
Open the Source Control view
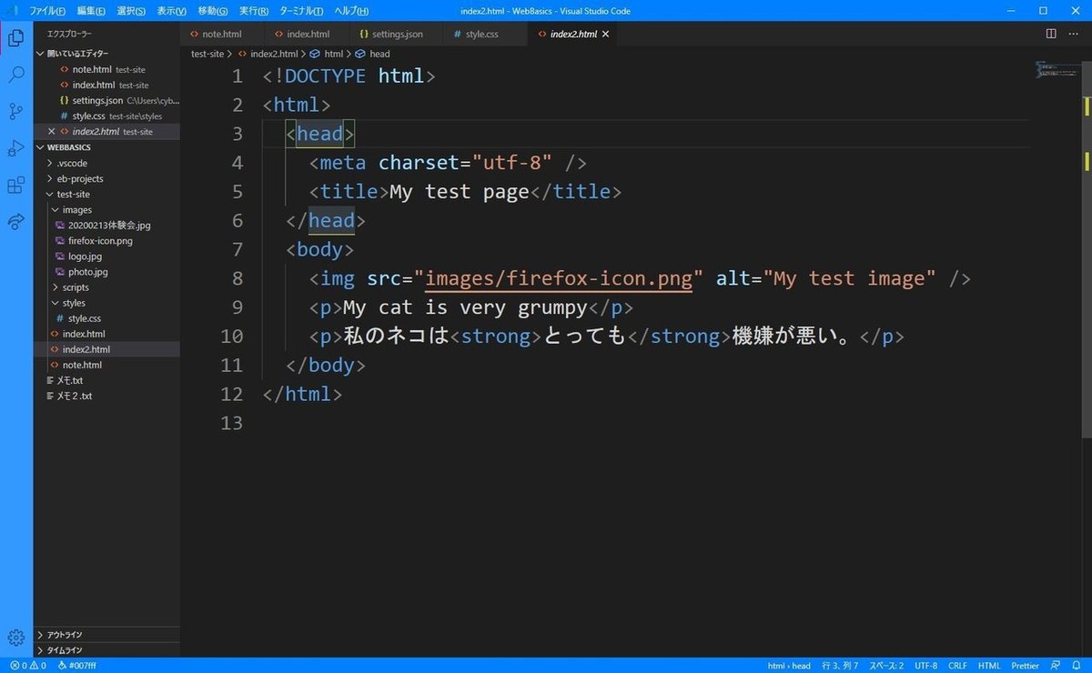15,110
